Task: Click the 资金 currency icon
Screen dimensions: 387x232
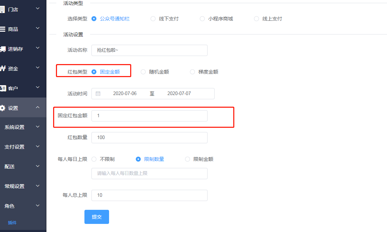Action: (3, 68)
